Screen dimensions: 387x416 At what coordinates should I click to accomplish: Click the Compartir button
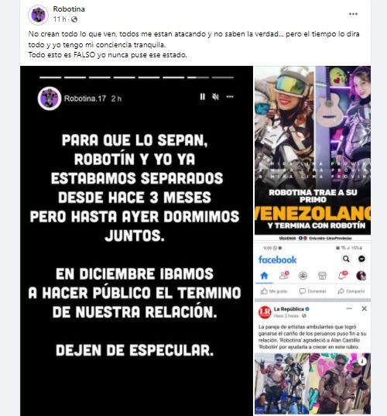point(351,291)
